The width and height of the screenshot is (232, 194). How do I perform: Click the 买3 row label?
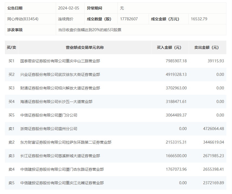(11, 88)
